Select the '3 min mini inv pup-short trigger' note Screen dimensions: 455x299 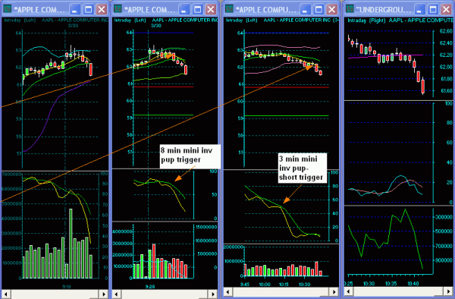pyautogui.click(x=303, y=168)
